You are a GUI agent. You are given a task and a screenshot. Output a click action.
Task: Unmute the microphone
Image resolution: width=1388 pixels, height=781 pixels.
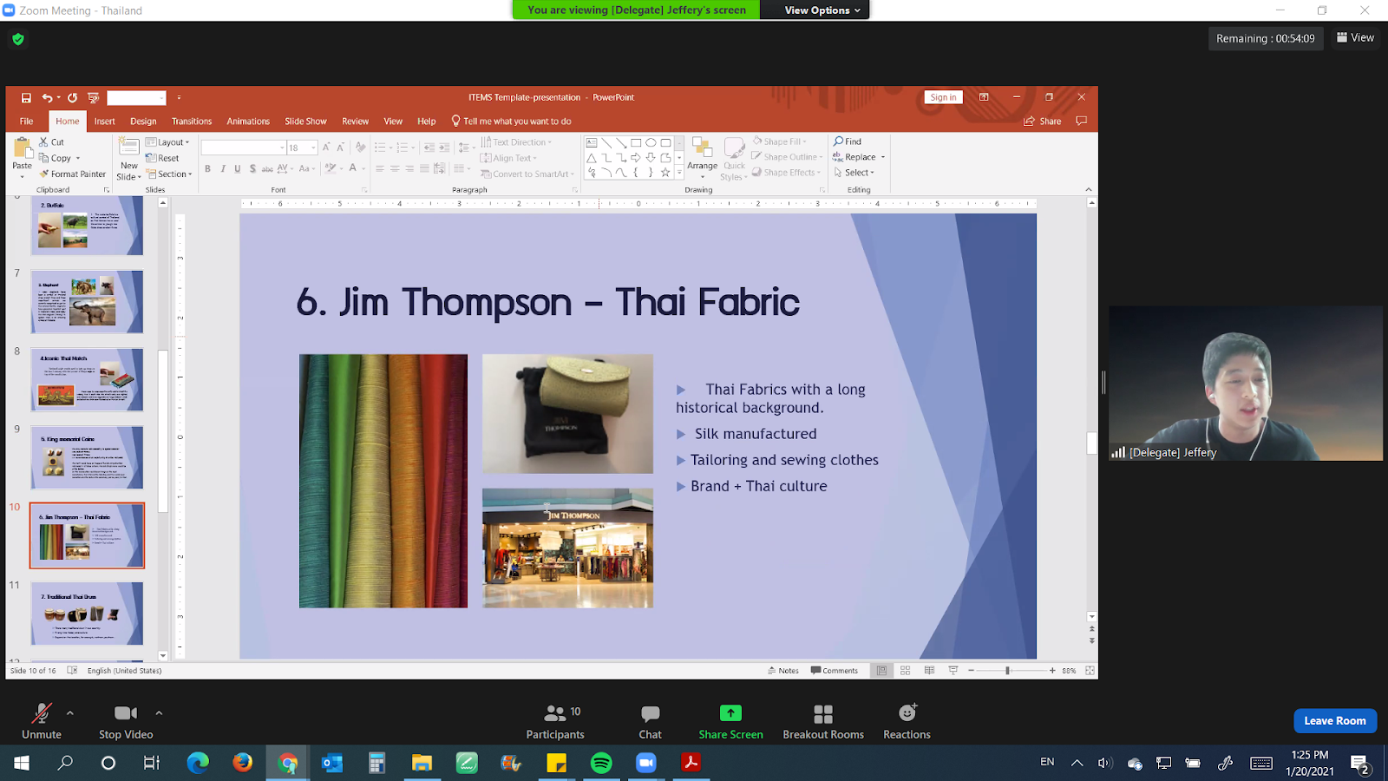tap(42, 721)
